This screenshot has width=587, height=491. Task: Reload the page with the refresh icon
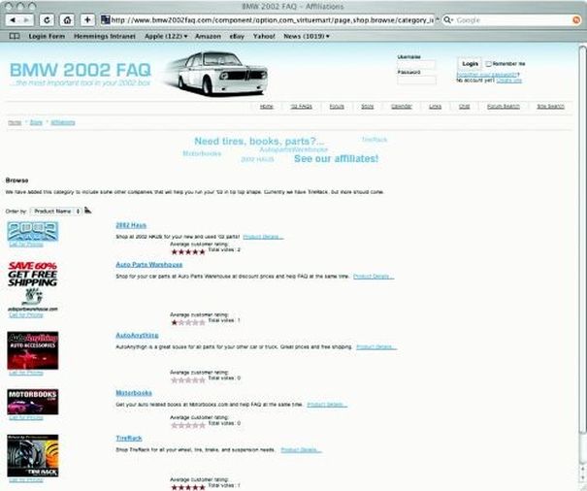pos(47,20)
